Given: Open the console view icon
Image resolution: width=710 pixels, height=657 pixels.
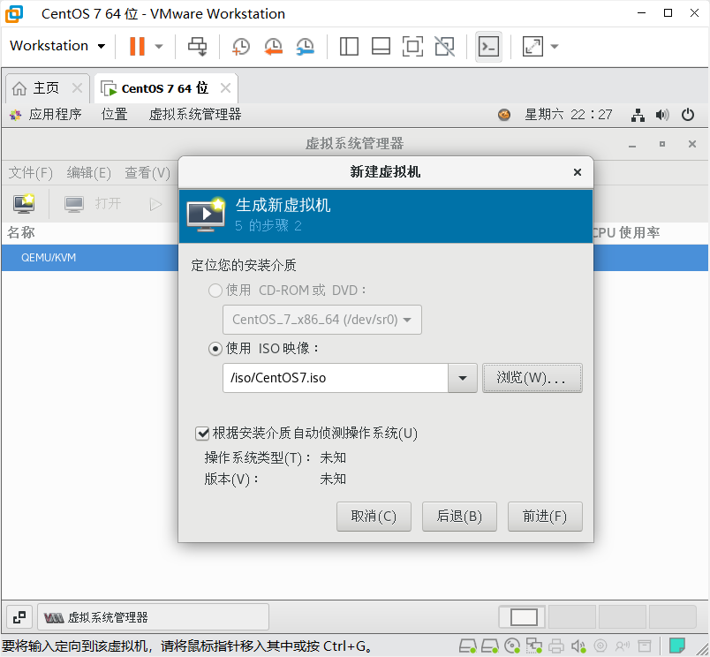Looking at the screenshot, I should point(488,46).
